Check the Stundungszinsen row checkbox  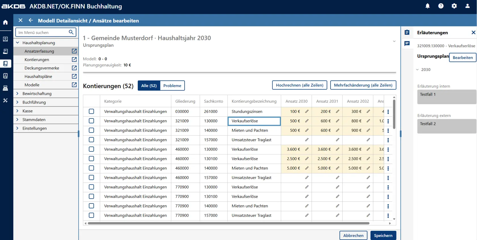click(91, 112)
